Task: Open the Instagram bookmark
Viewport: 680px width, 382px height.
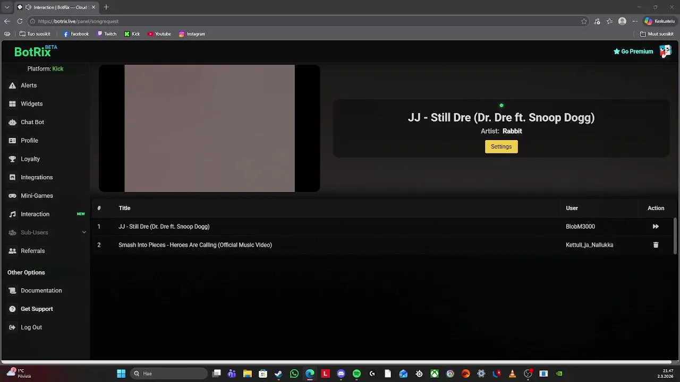Action: (x=192, y=34)
